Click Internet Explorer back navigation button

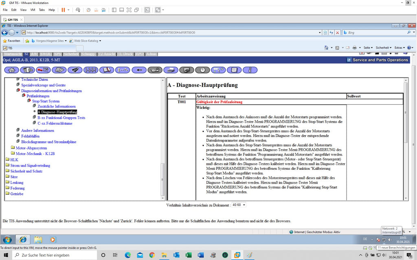tap(4, 32)
